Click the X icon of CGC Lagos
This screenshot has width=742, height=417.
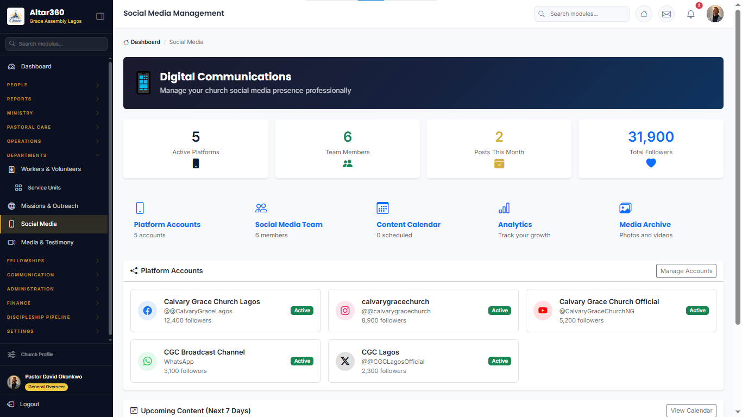[x=345, y=361]
